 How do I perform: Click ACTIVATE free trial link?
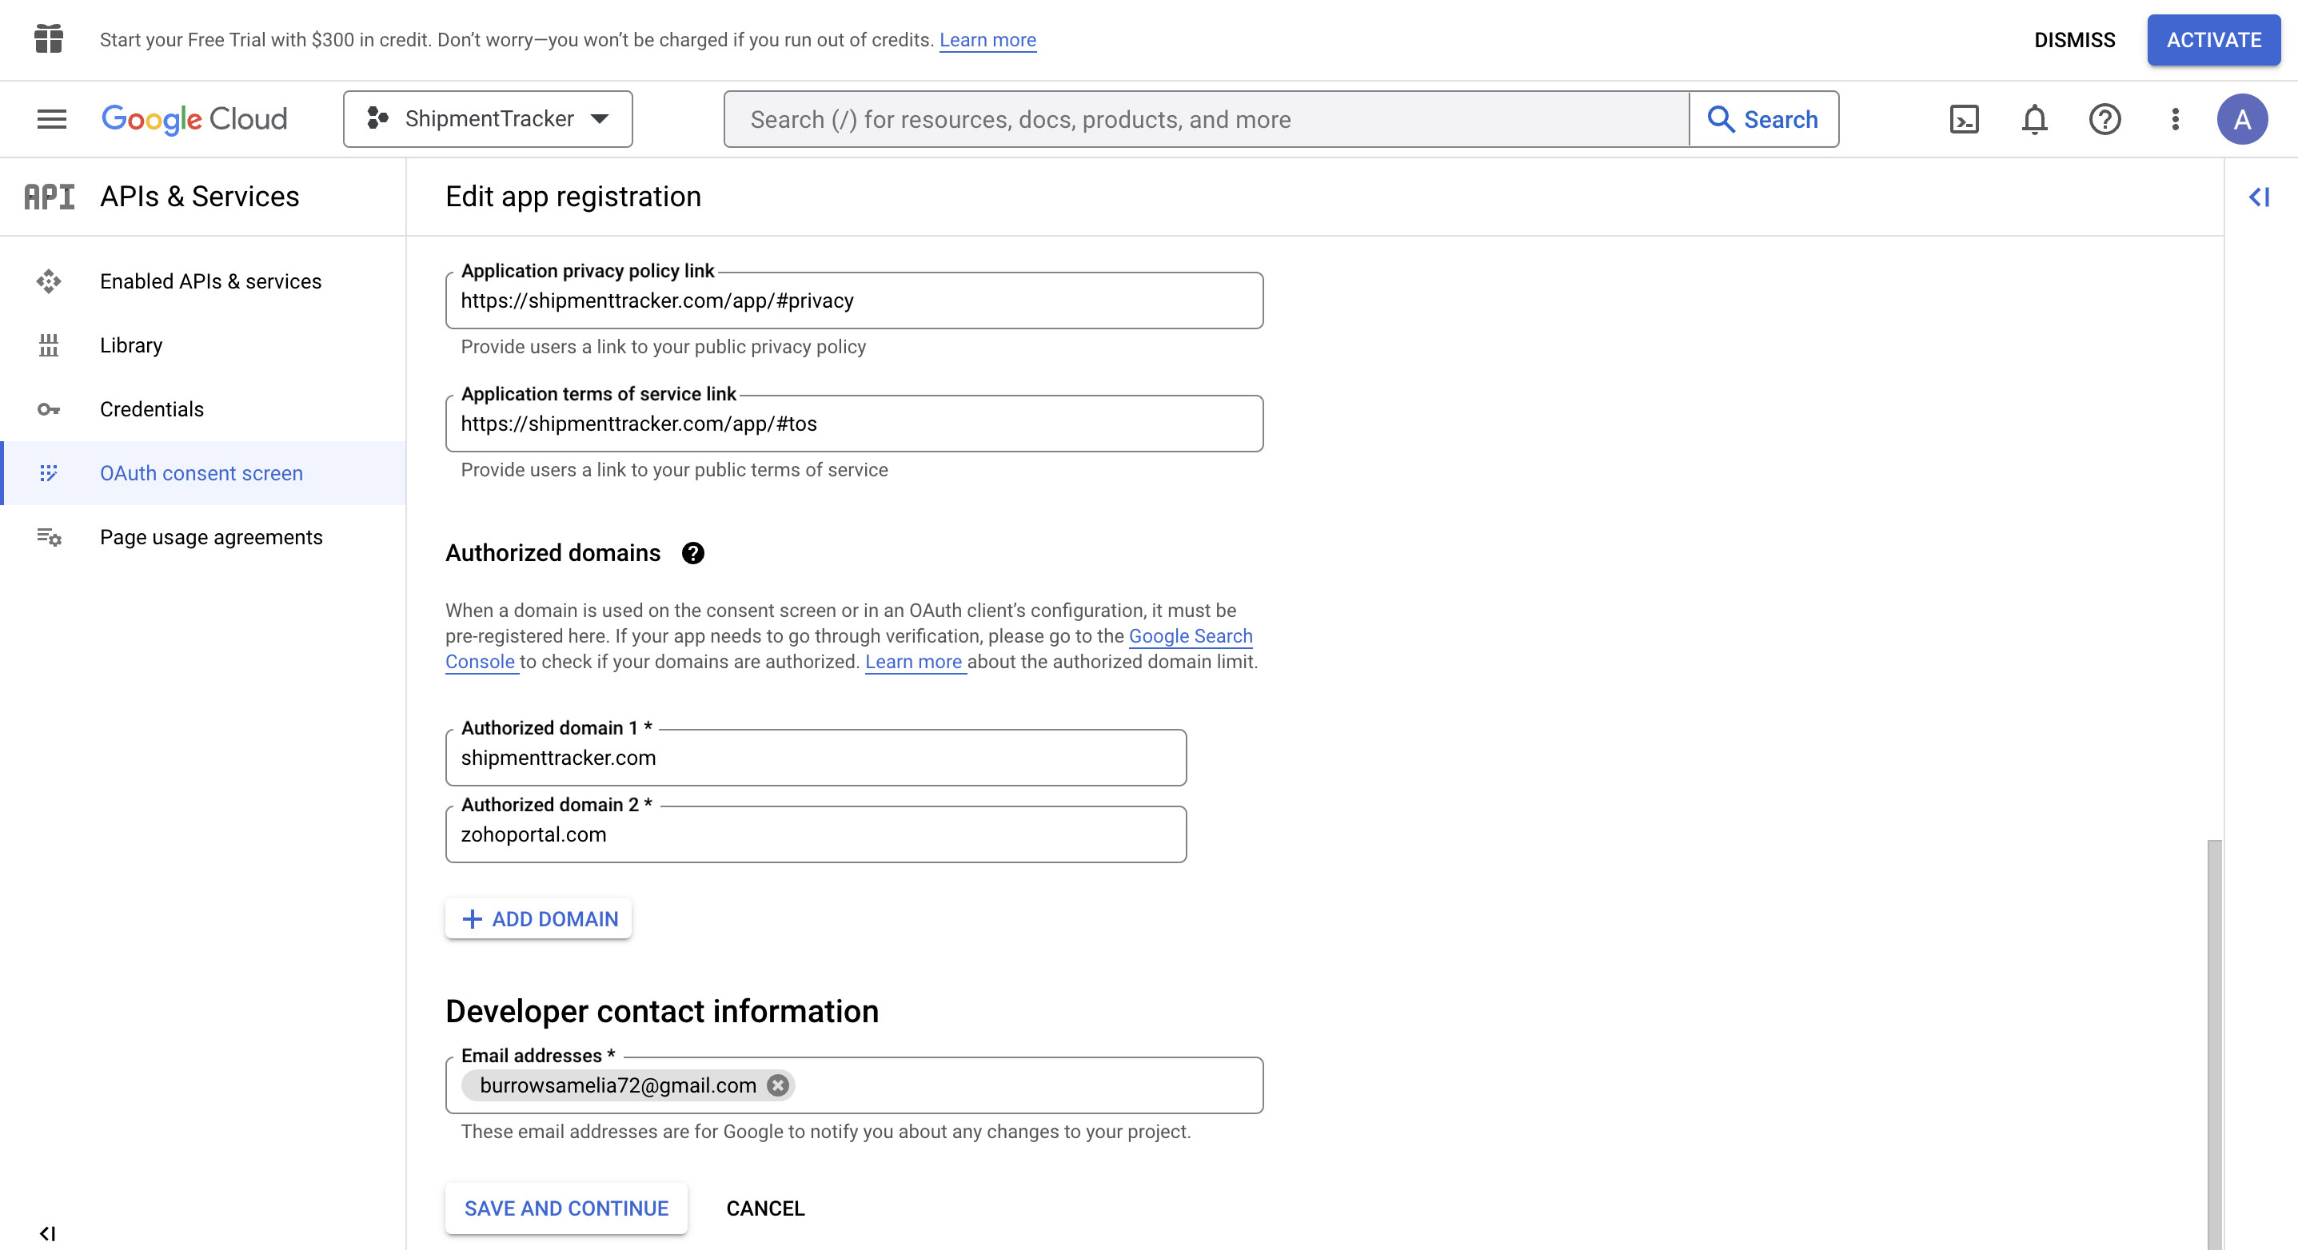coord(2213,38)
